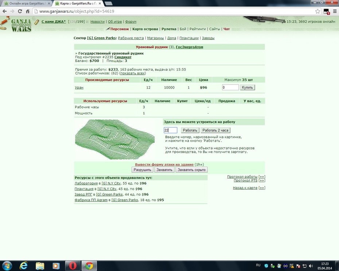Launch Internet Explorer from taskbar
Image resolution: width=339 pixels, height=271 pixels.
(x=24, y=266)
